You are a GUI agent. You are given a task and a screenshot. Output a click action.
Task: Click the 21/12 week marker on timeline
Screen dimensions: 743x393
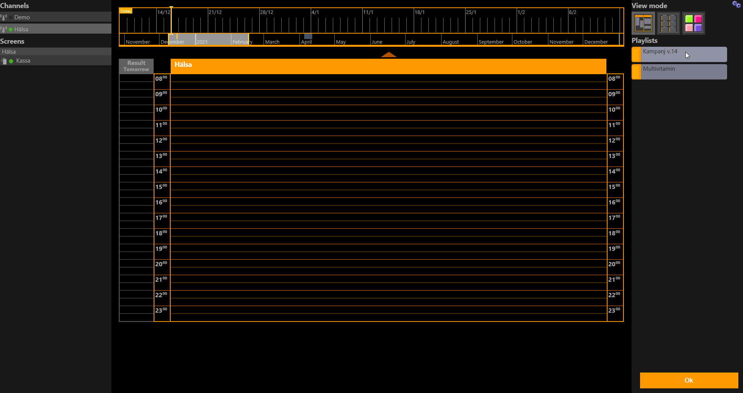pos(215,12)
